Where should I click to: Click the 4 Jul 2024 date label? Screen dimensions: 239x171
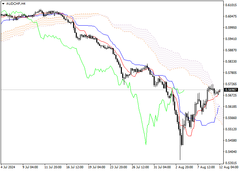pos(8,167)
